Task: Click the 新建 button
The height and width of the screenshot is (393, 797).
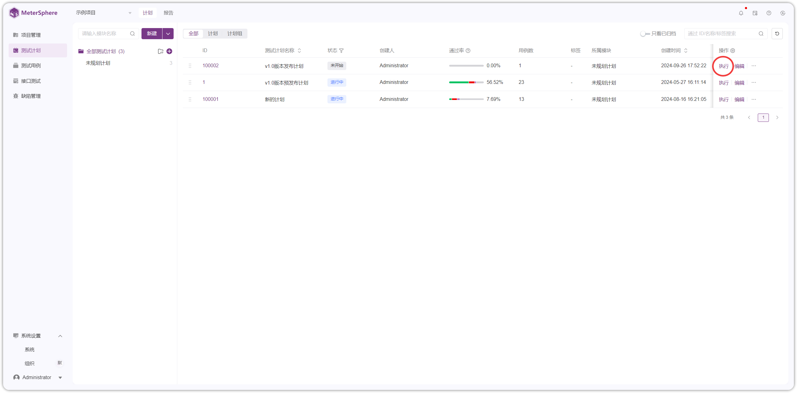Action: coord(152,34)
